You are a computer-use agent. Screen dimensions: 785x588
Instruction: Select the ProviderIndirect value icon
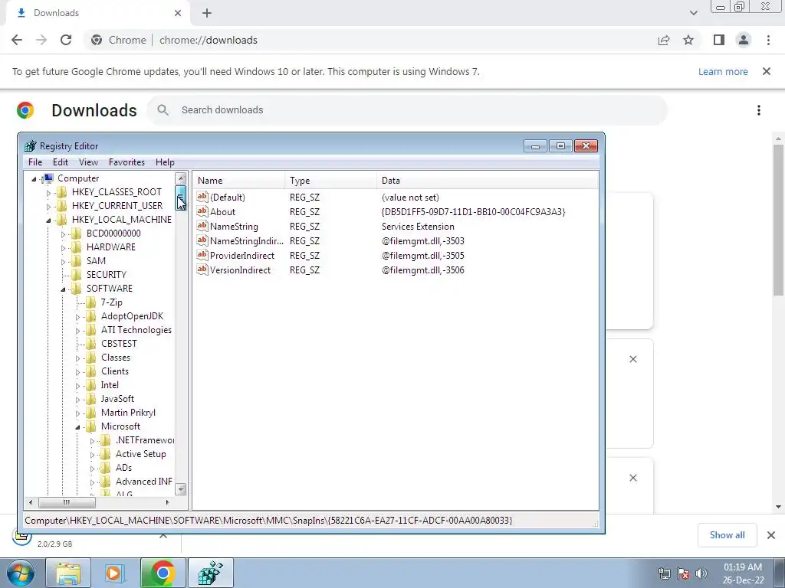point(202,255)
